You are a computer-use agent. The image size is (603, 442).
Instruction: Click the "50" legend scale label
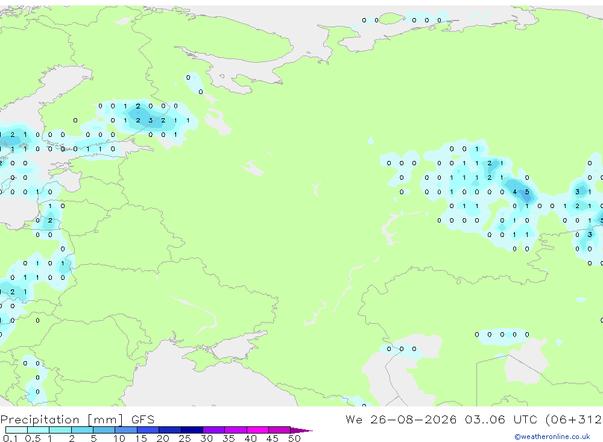click(294, 438)
